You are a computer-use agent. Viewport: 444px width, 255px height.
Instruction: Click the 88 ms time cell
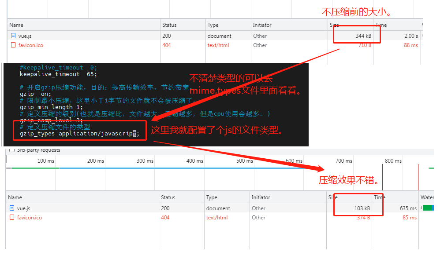(x=411, y=45)
